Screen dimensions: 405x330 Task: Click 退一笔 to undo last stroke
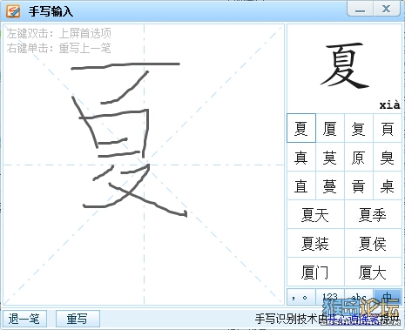click(24, 319)
